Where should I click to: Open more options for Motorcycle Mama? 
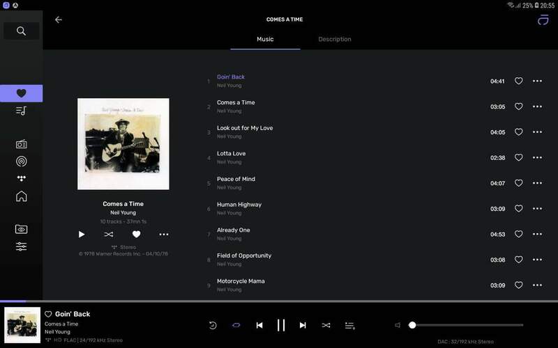[x=537, y=285]
